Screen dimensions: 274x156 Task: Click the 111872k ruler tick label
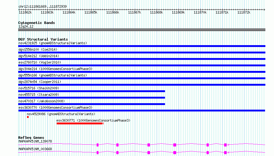pyautogui.click(x=244, y=12)
